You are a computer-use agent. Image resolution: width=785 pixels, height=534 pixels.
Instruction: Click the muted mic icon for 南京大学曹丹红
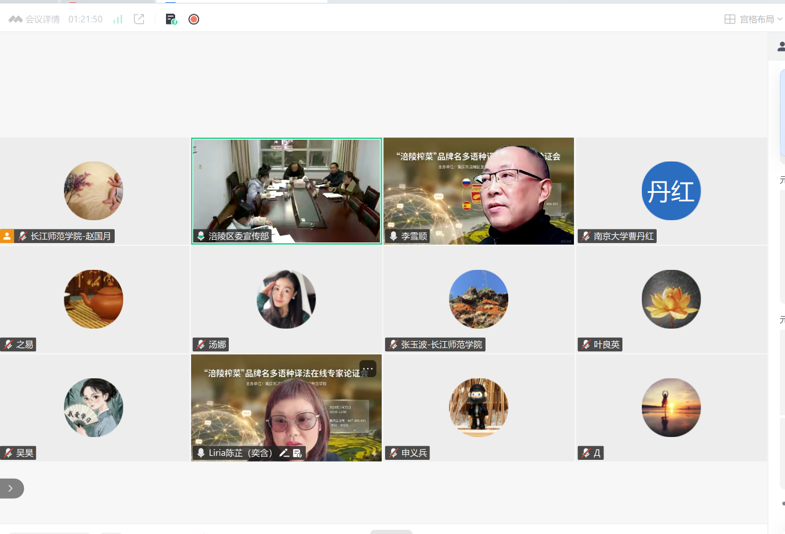pos(586,236)
